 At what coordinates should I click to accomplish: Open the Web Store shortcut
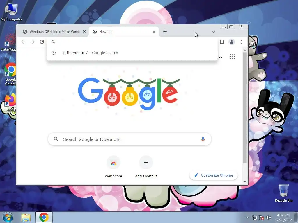(x=113, y=167)
